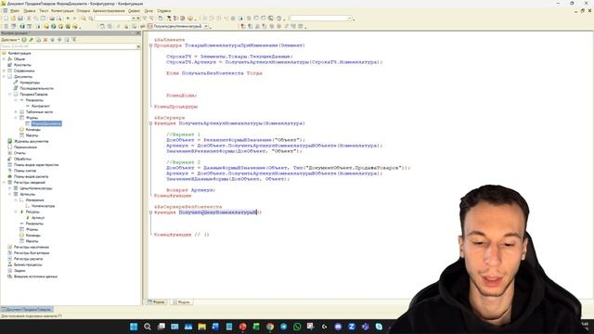Image resolution: width=594 pixels, height=334 pixels.
Task: Open the Отладка menu
Action: [84, 11]
